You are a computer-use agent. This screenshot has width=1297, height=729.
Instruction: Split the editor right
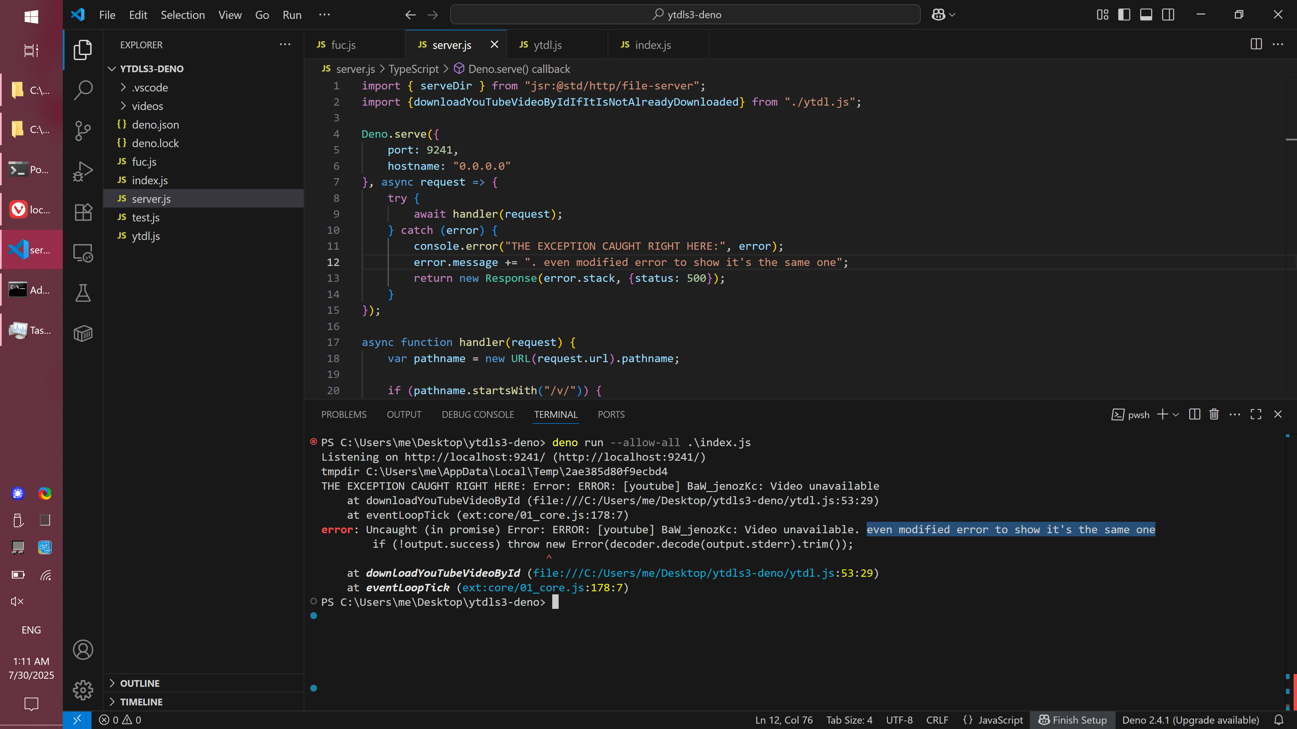point(1256,44)
